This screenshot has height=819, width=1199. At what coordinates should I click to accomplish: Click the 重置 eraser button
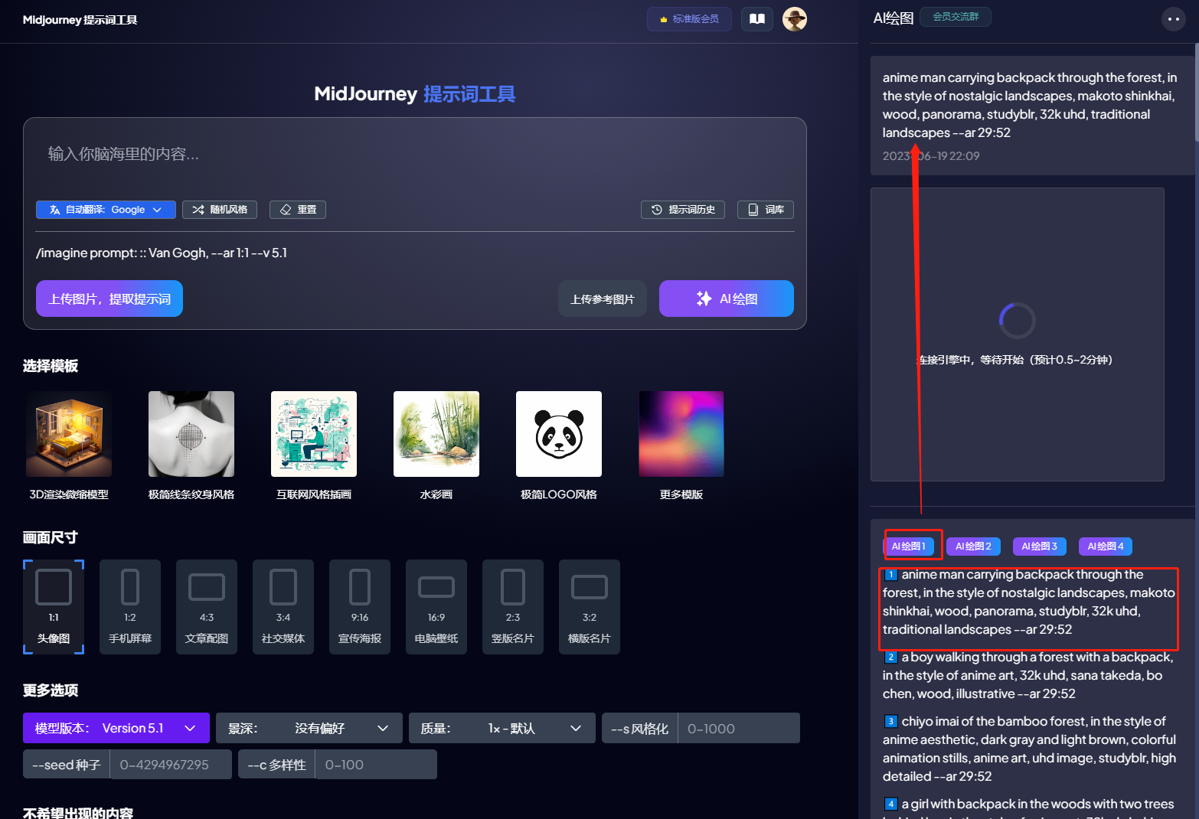(x=298, y=210)
